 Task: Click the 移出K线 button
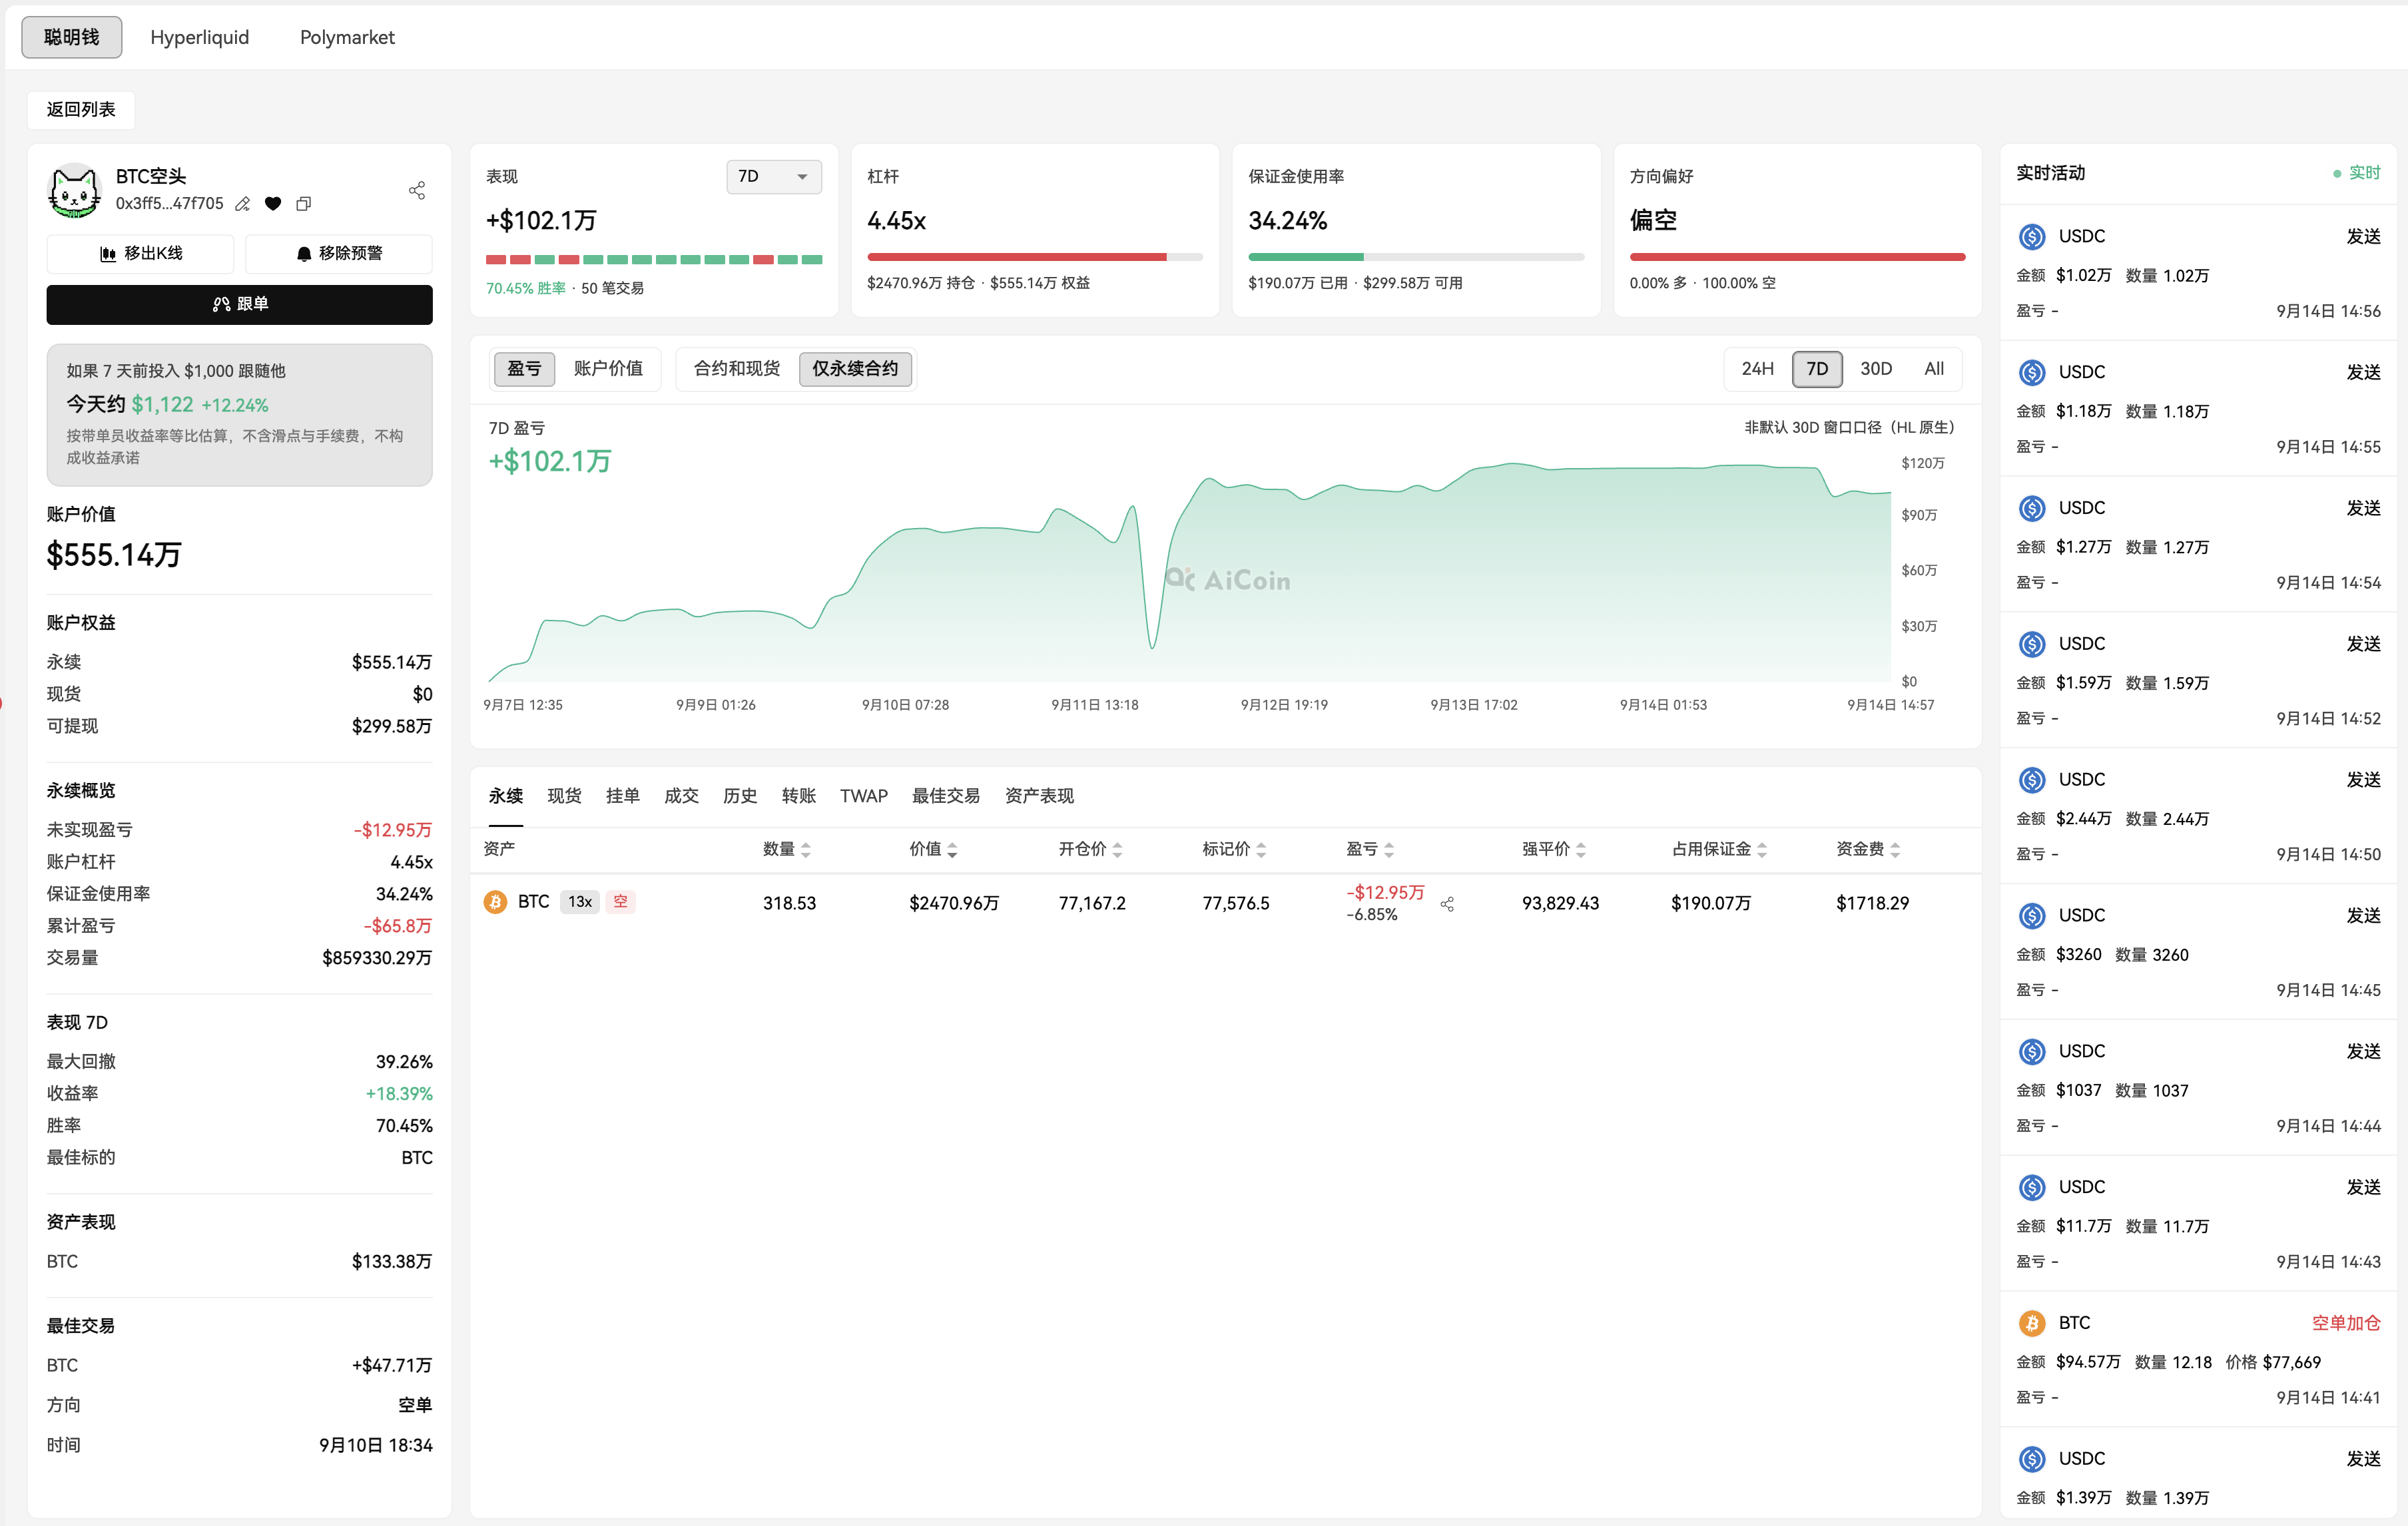[140, 253]
